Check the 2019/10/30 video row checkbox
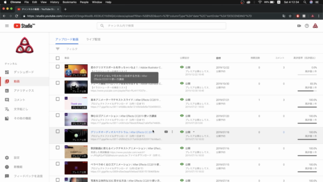The height and width of the screenshot is (182, 323). 58,83
